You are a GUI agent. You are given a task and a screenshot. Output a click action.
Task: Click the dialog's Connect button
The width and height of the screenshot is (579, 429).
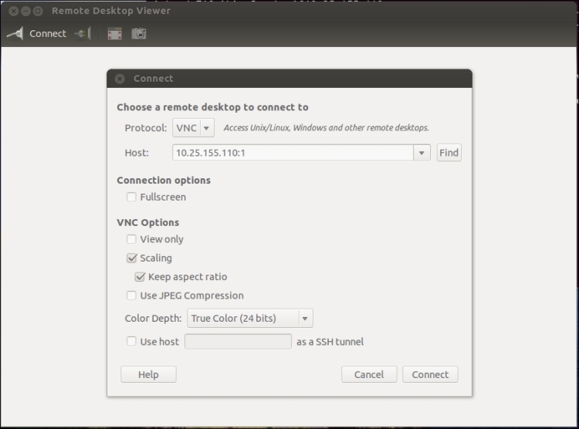pos(430,374)
